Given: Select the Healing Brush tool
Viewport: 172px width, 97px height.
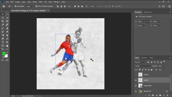Looking at the screenshot, I should pyautogui.click(x=7, y=25).
